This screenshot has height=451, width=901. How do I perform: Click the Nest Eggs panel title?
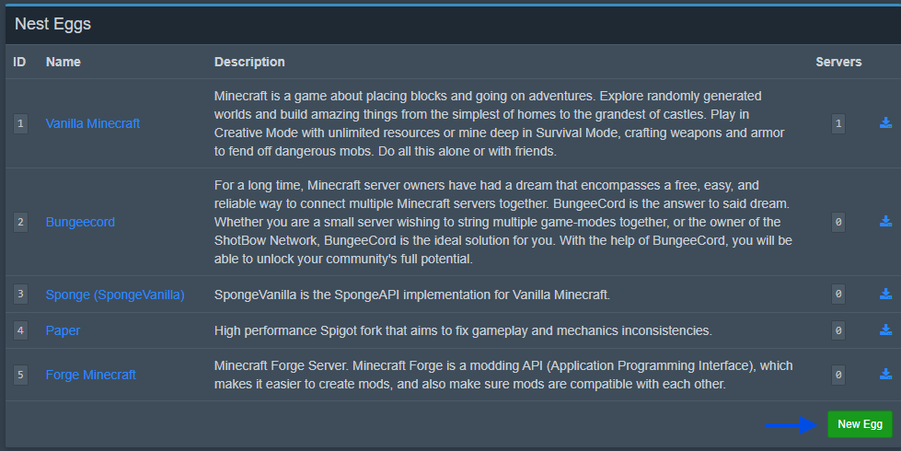pos(52,24)
